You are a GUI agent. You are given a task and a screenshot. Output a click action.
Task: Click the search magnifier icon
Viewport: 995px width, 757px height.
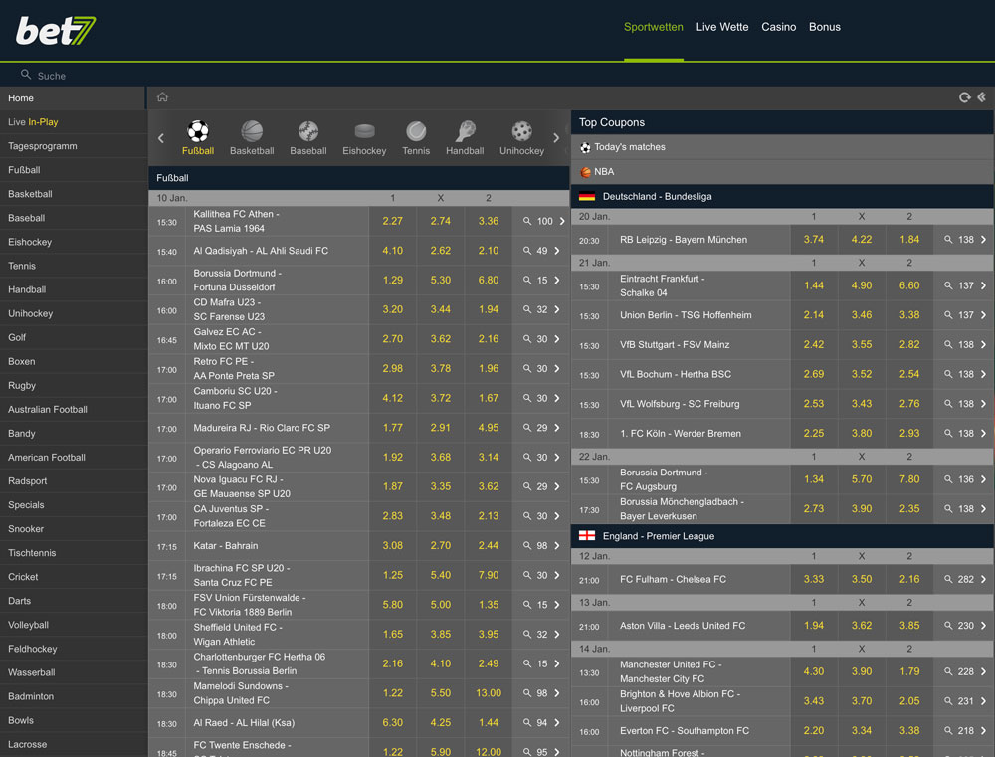[26, 75]
